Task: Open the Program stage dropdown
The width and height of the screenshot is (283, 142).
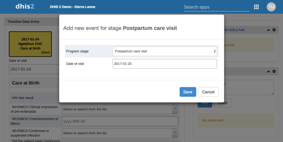Action: (x=165, y=51)
